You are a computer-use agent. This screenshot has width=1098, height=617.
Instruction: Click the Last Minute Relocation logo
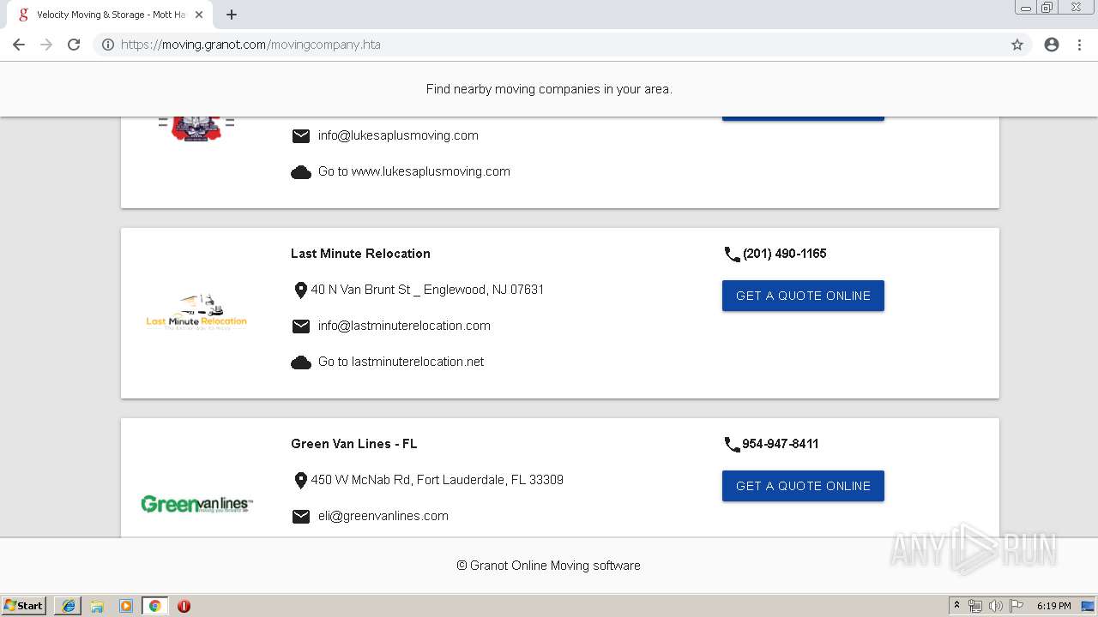[x=196, y=313]
